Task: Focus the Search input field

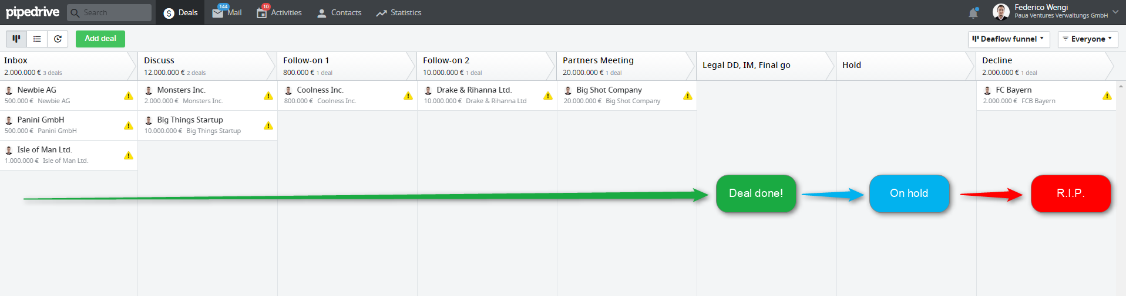Action: pos(109,12)
